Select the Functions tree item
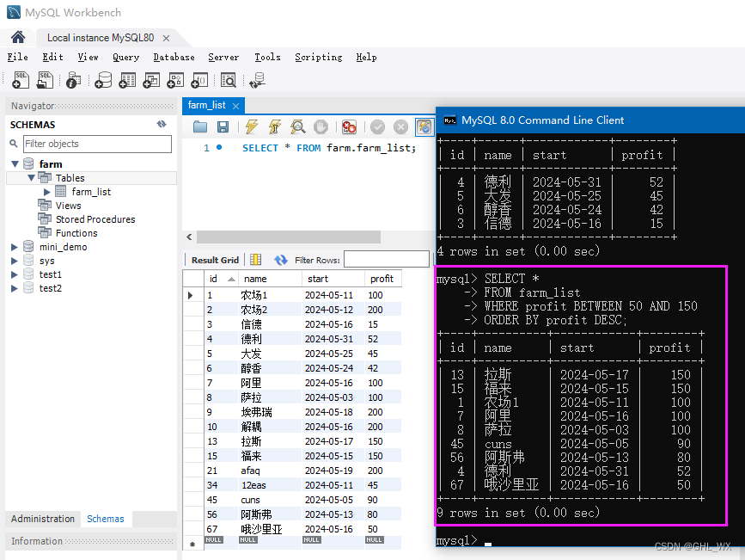 click(76, 233)
